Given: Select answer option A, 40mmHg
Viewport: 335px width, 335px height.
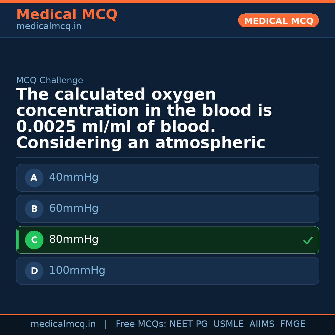Looking at the screenshot, I should 167,178.
